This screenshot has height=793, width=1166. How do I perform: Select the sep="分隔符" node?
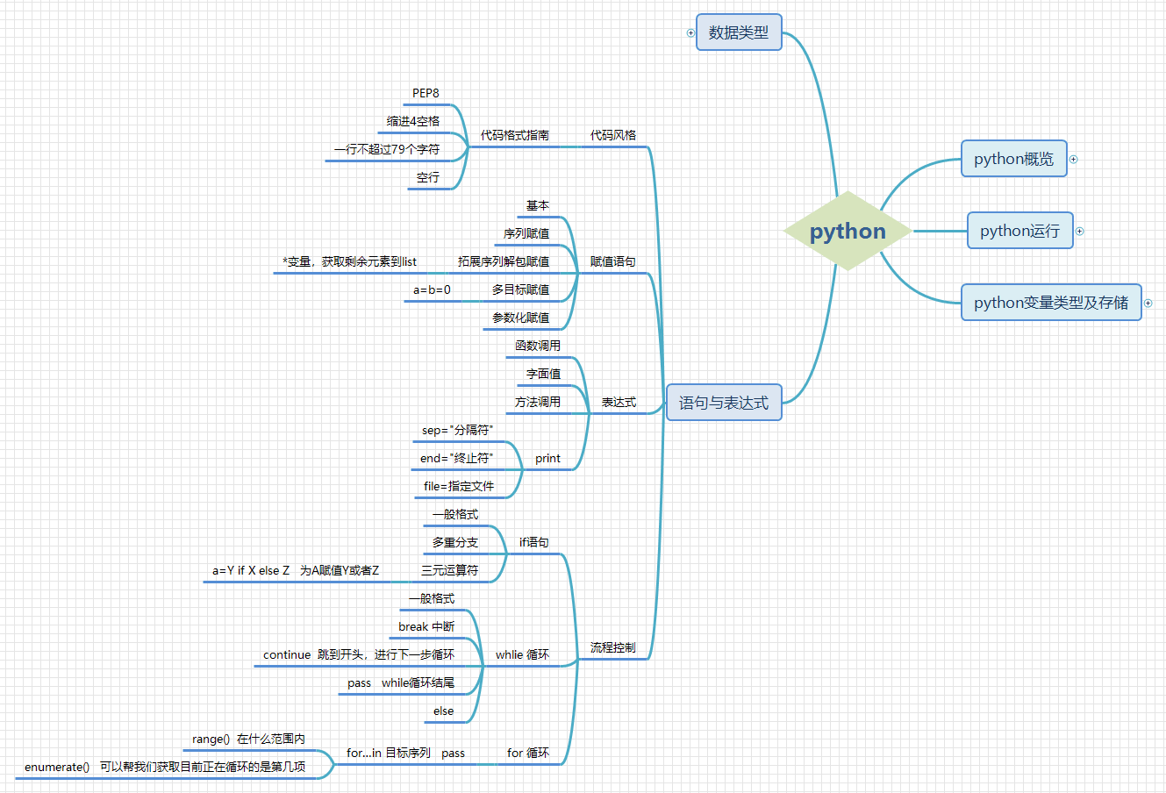click(x=457, y=430)
